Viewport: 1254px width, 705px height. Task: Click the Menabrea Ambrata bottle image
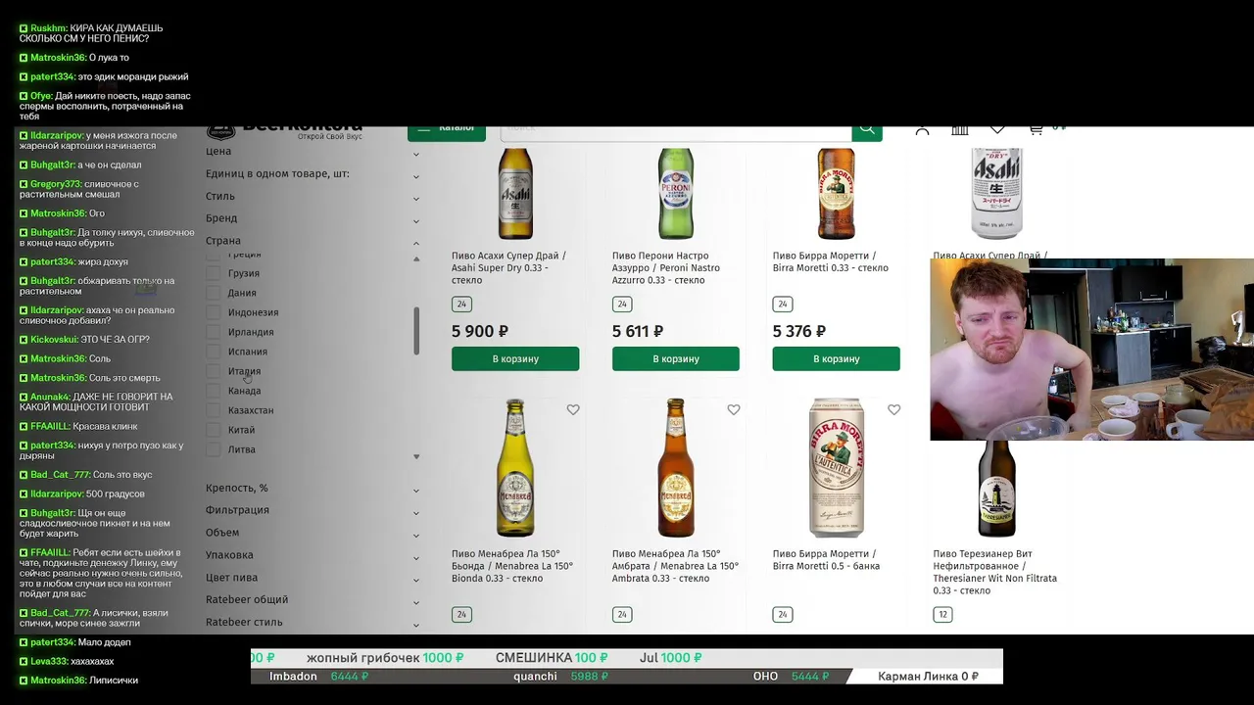(676, 468)
